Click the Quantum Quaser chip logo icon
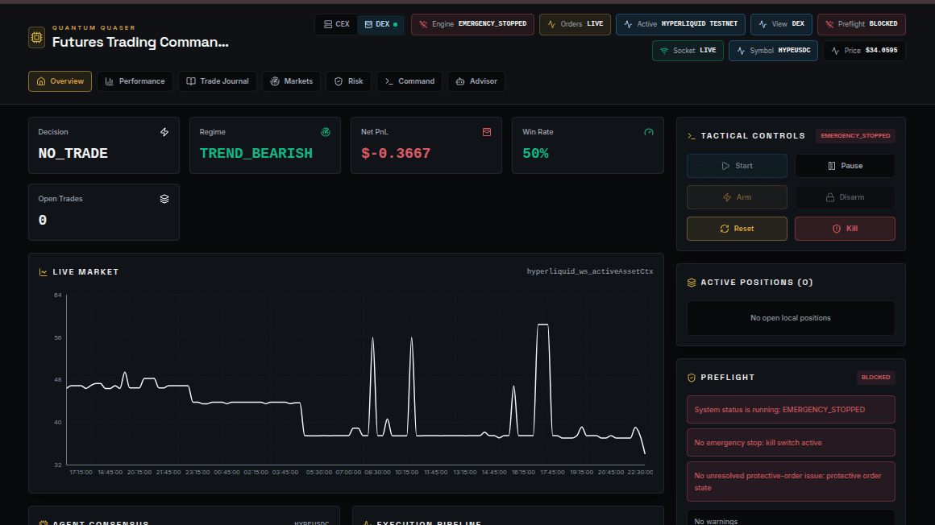The image size is (935, 525). pos(36,37)
